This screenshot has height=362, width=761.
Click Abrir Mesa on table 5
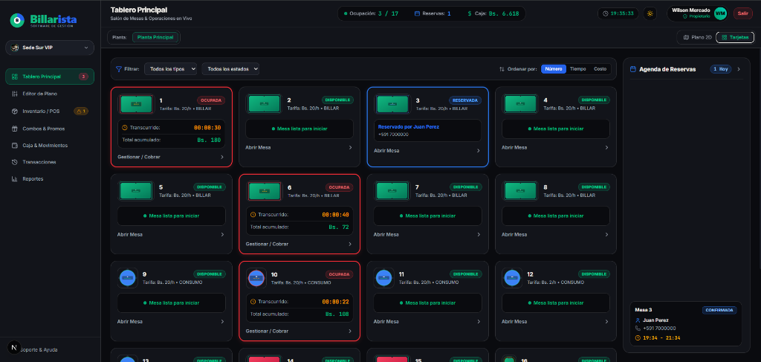pos(171,234)
